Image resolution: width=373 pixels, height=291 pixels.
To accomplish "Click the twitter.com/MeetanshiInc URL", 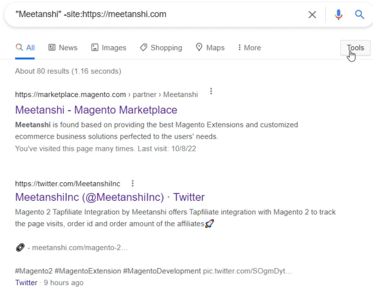I will 68,184.
